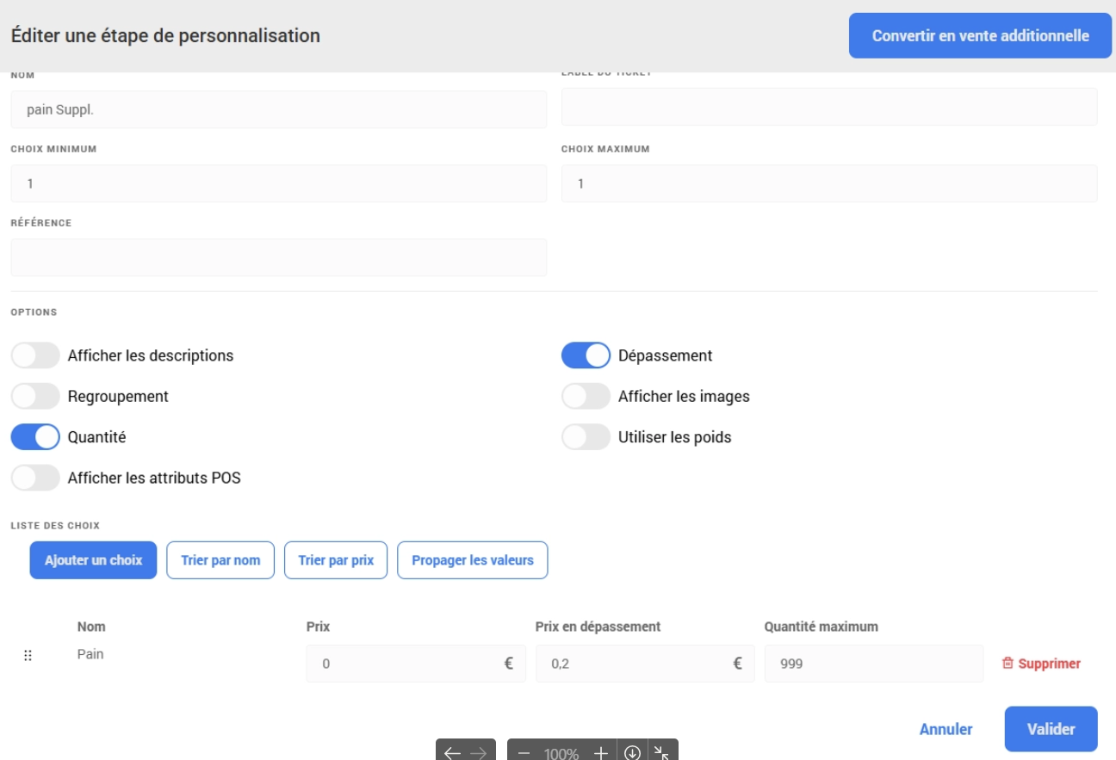Click the empty Référence field

click(x=279, y=257)
